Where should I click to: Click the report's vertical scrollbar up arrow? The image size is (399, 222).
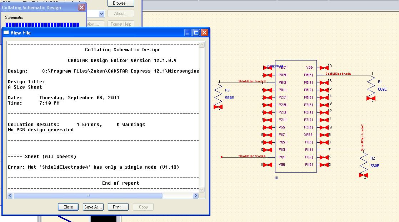pos(202,45)
